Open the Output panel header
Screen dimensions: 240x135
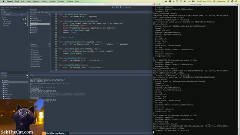pyautogui.click(x=32, y=75)
